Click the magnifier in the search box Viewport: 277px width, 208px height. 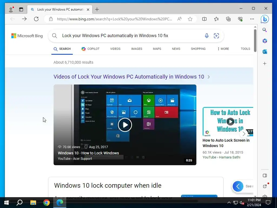pos(54,36)
